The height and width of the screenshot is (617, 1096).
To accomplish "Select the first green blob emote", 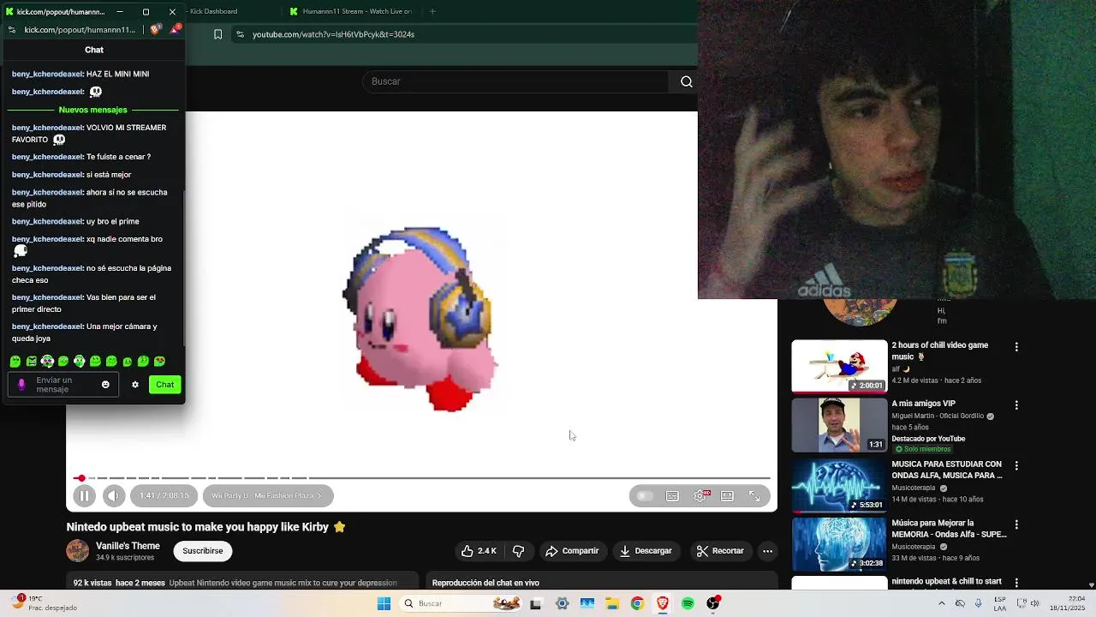I will click(x=15, y=362).
